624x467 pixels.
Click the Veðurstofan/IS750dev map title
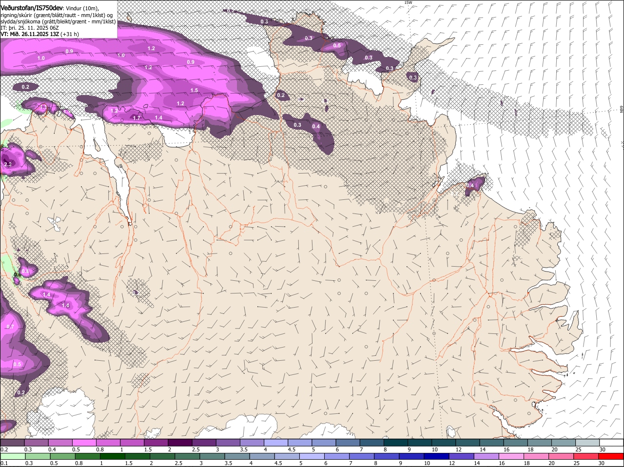point(32,8)
